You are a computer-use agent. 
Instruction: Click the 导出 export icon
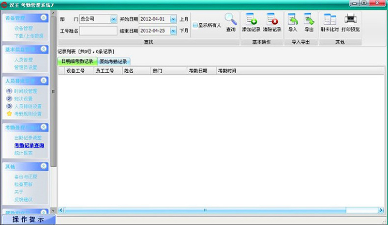[309, 19]
